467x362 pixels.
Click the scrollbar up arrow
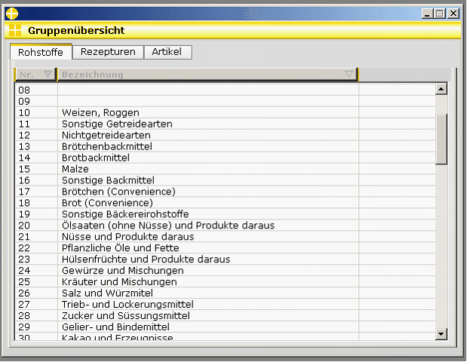pos(441,89)
